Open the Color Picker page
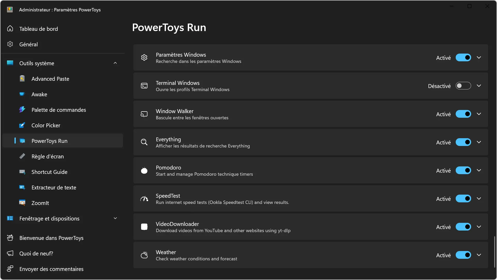Image resolution: width=497 pixels, height=280 pixels. (x=63, y=125)
